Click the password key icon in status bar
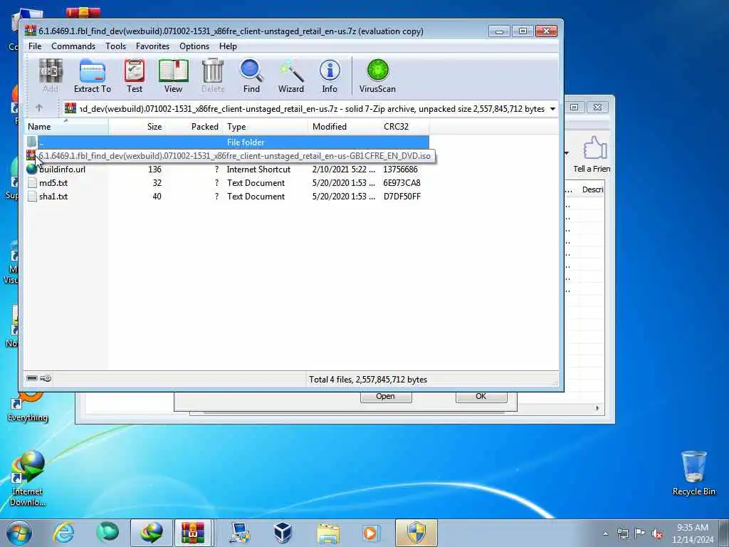729x547 pixels. 46,378
